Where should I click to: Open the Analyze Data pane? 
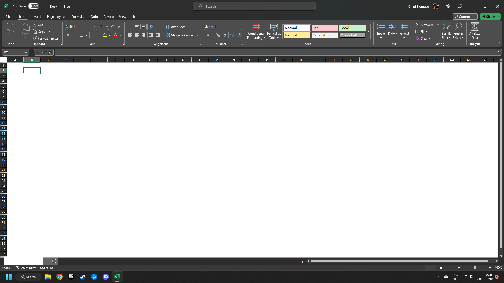[x=474, y=31]
